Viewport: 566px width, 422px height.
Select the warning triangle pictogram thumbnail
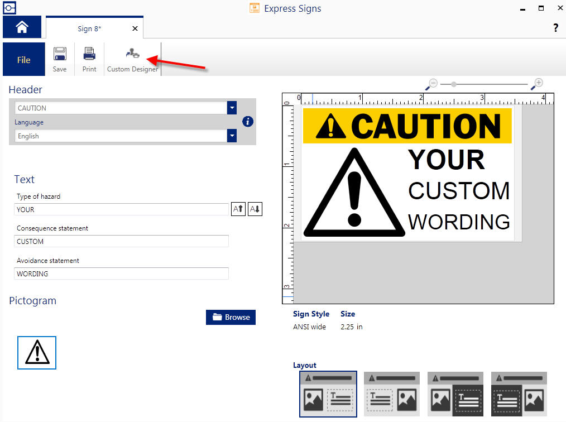(37, 353)
